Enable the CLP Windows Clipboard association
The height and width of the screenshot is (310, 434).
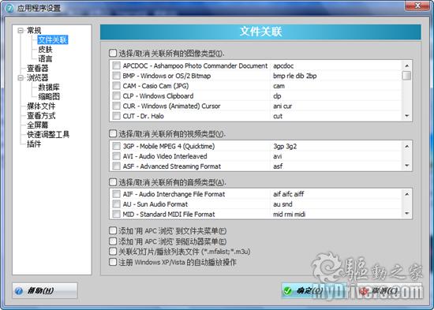pos(116,95)
